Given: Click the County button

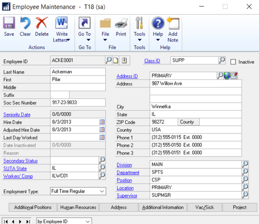Looking at the screenshot, I should pos(188,122).
